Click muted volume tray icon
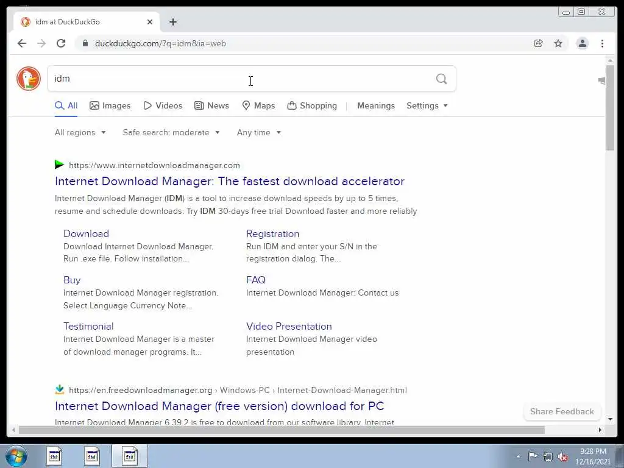Screen dimensions: 624x468 point(562,456)
